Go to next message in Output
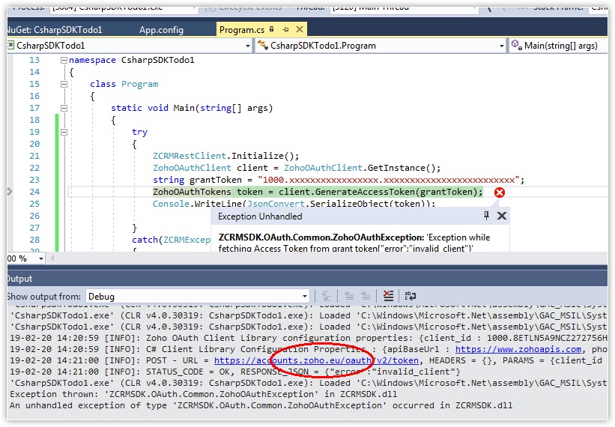The image size is (615, 427). coord(366,296)
